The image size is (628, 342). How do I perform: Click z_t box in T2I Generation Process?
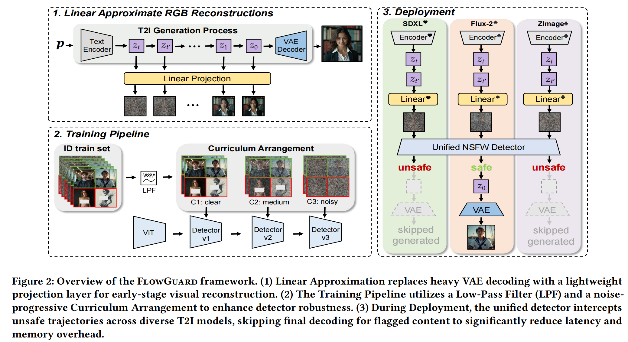[136, 46]
